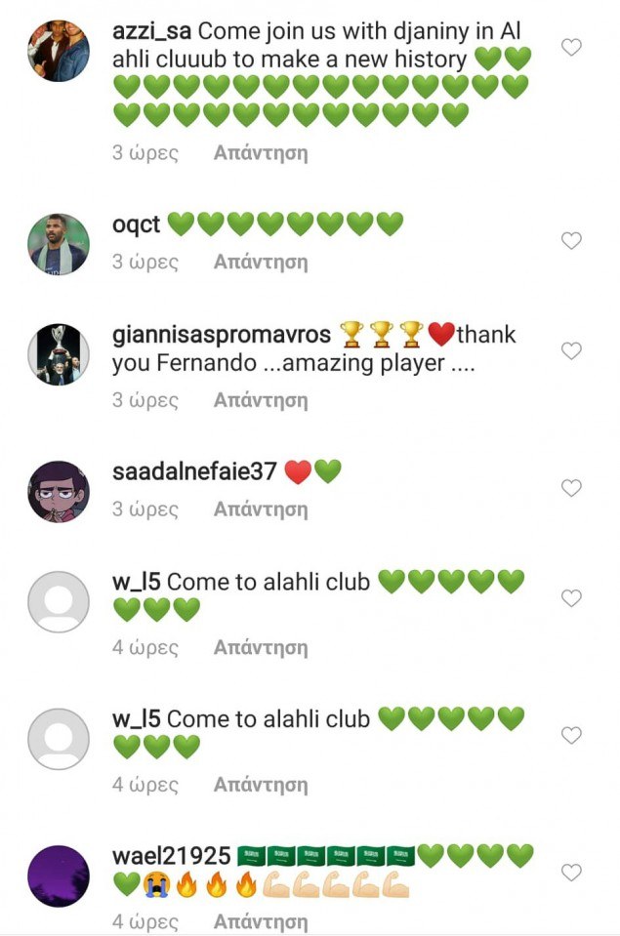620x936 pixels.
Task: Open the azzi_sa username link
Action: [x=151, y=31]
